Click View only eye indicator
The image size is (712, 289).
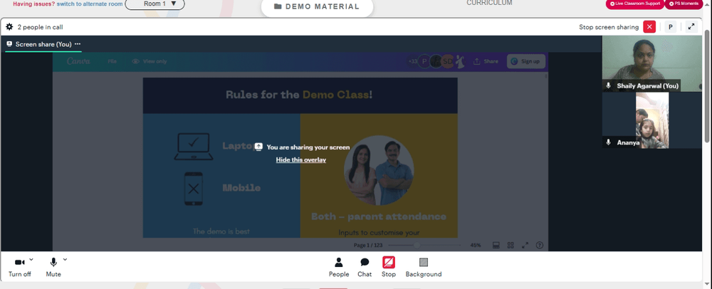pyautogui.click(x=150, y=61)
